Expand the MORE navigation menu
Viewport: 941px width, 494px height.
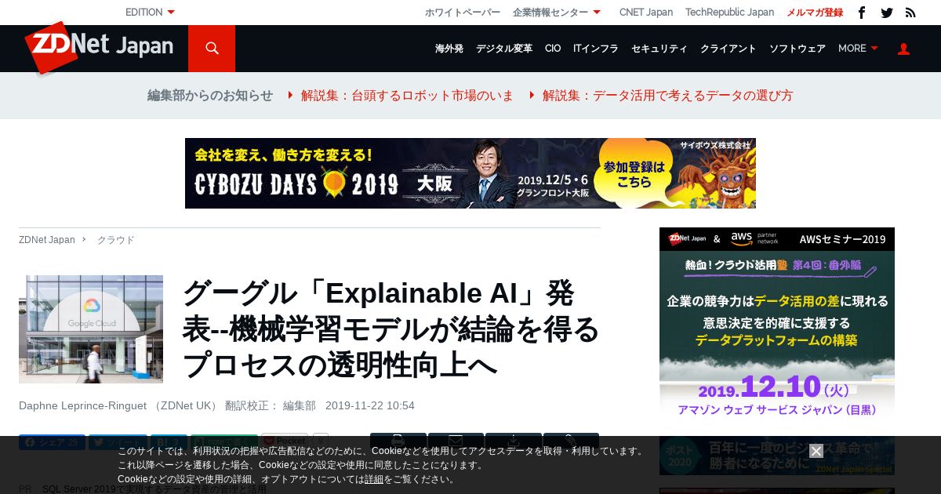click(858, 49)
